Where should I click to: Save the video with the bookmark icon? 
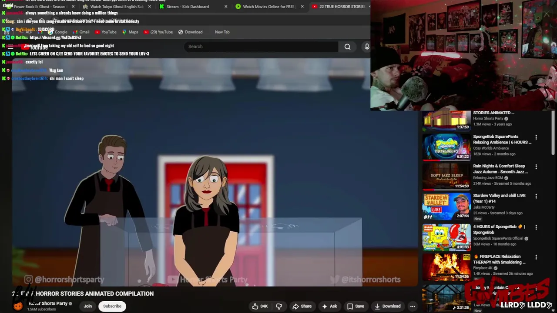click(x=355, y=306)
